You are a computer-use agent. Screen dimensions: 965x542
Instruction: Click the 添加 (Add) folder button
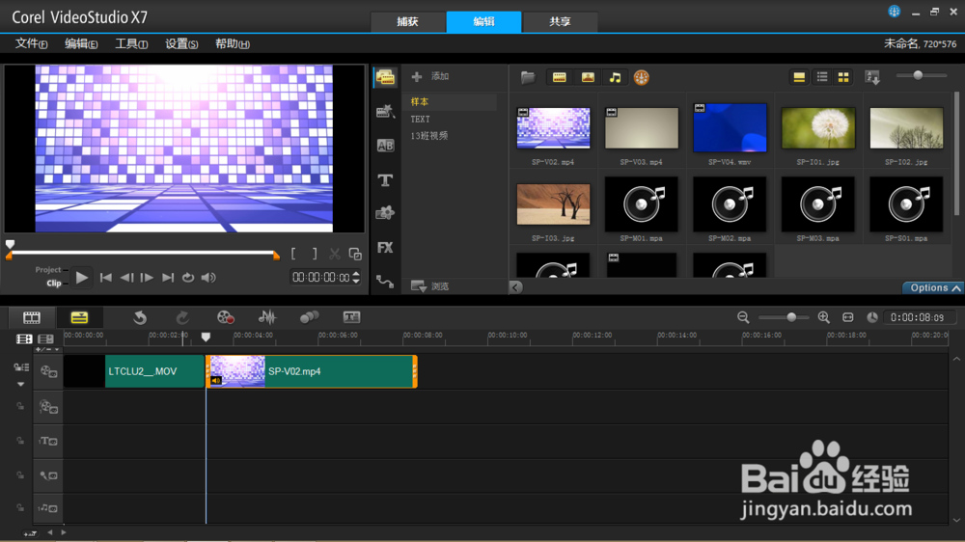tap(430, 76)
